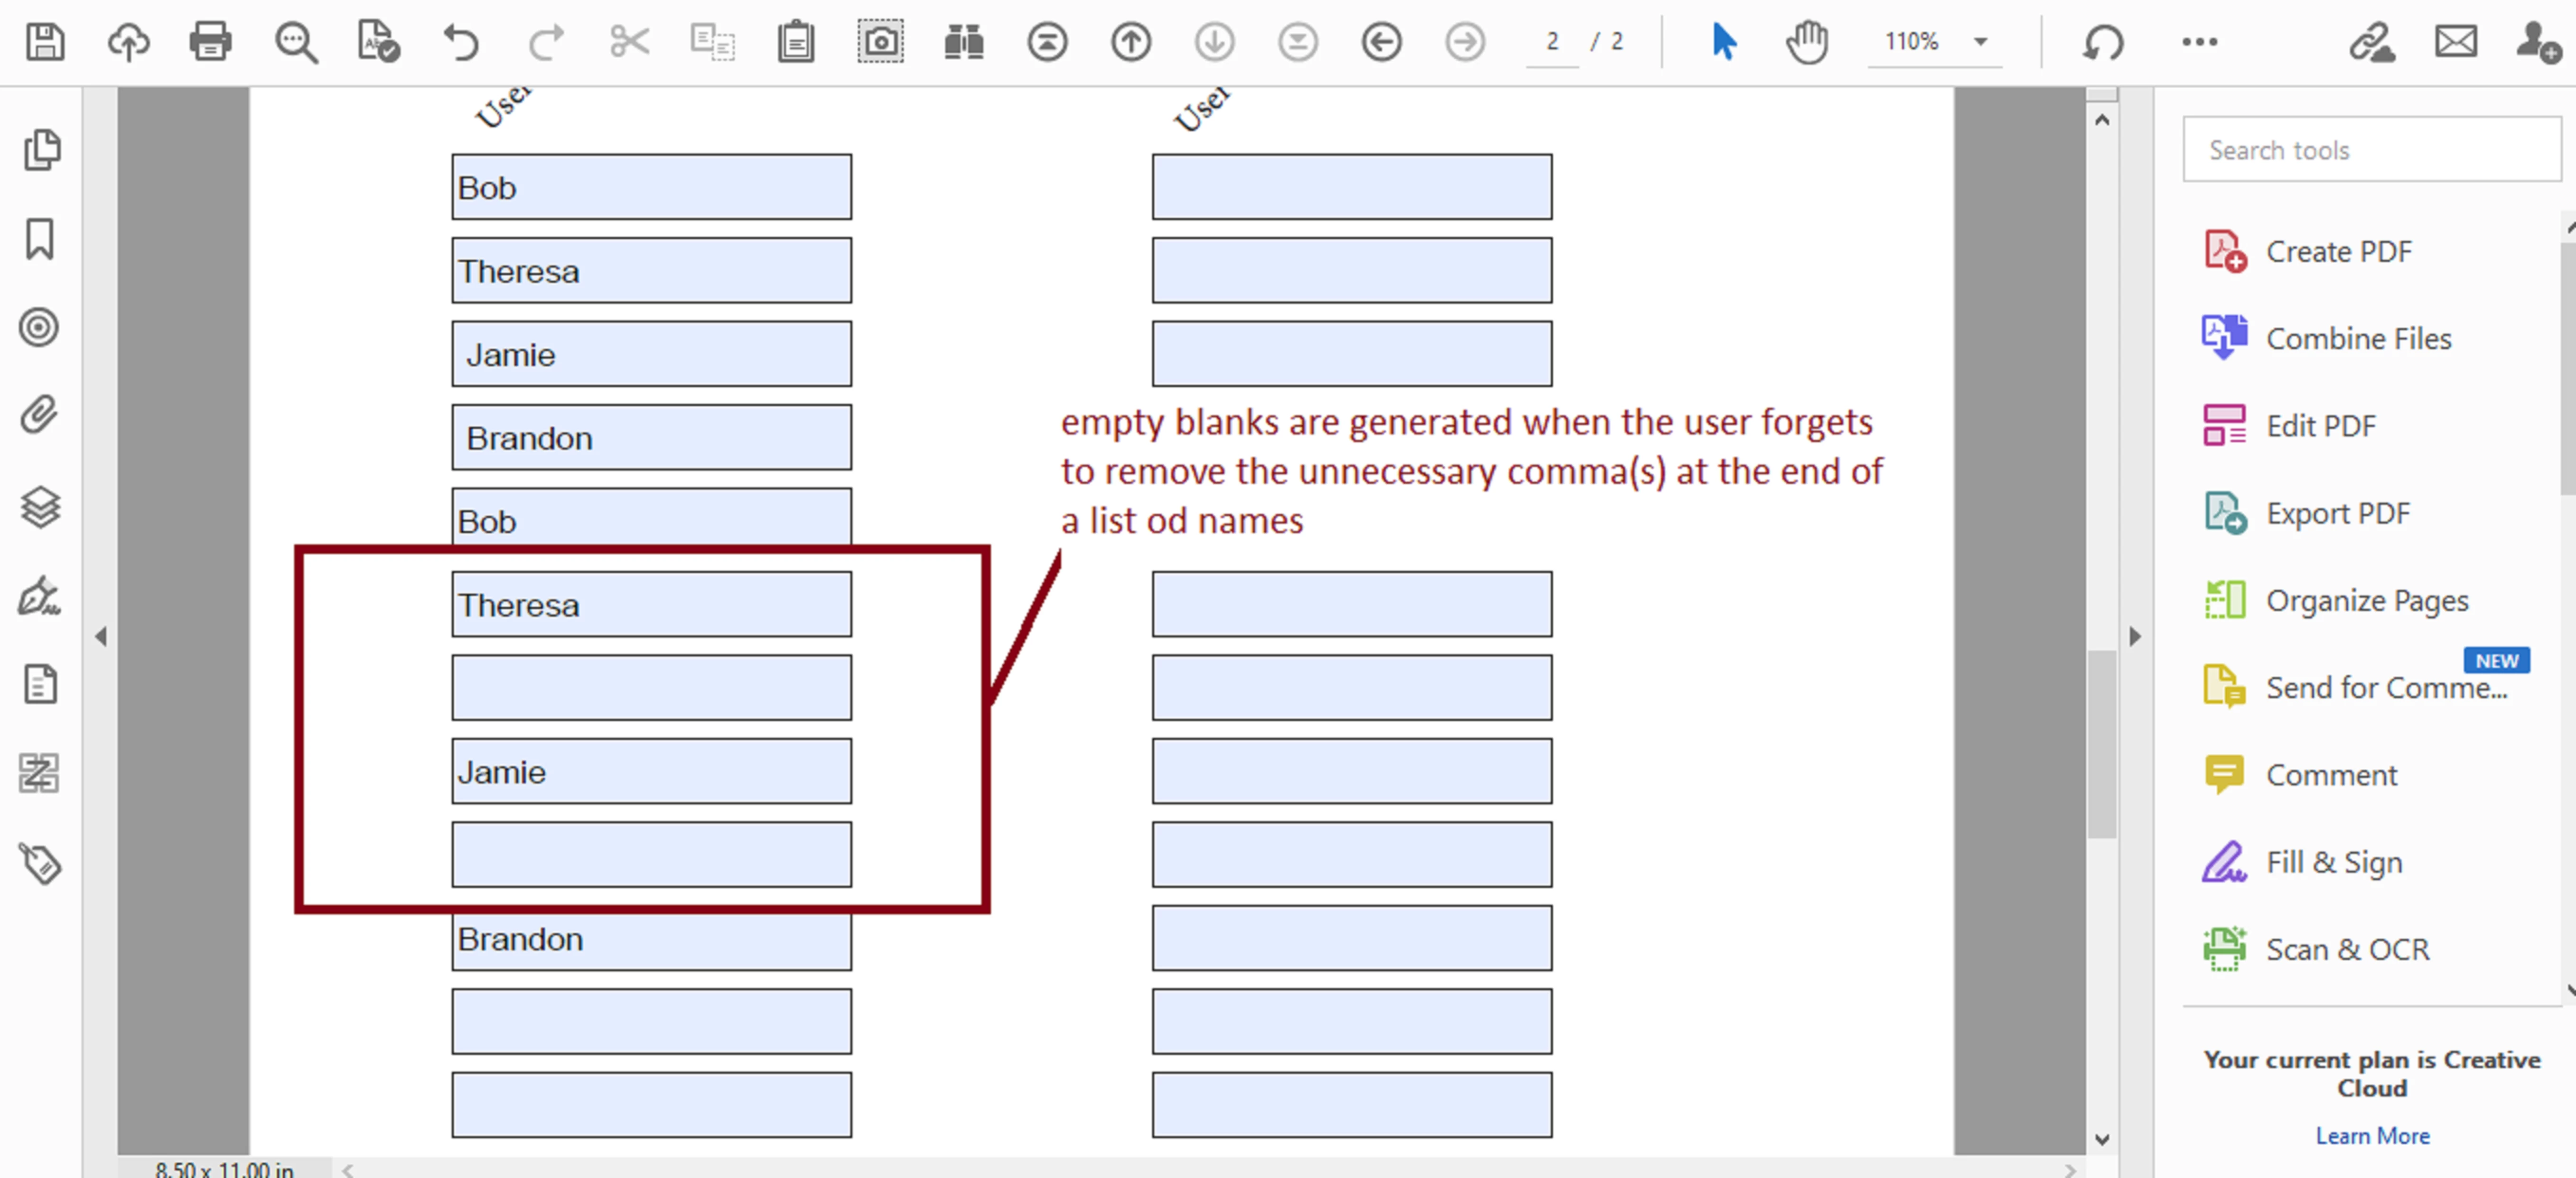Click the upload to cloud icon
The width and height of the screenshot is (2576, 1178).
pos(129,42)
